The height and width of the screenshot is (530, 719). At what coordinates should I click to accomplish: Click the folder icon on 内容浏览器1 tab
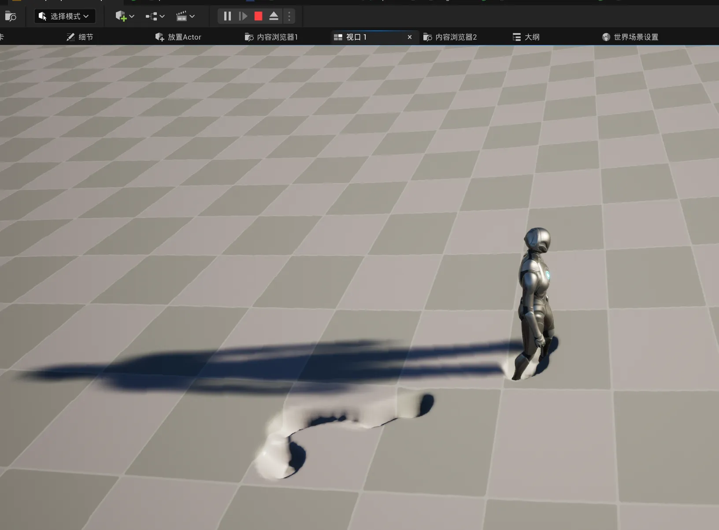pyautogui.click(x=249, y=37)
